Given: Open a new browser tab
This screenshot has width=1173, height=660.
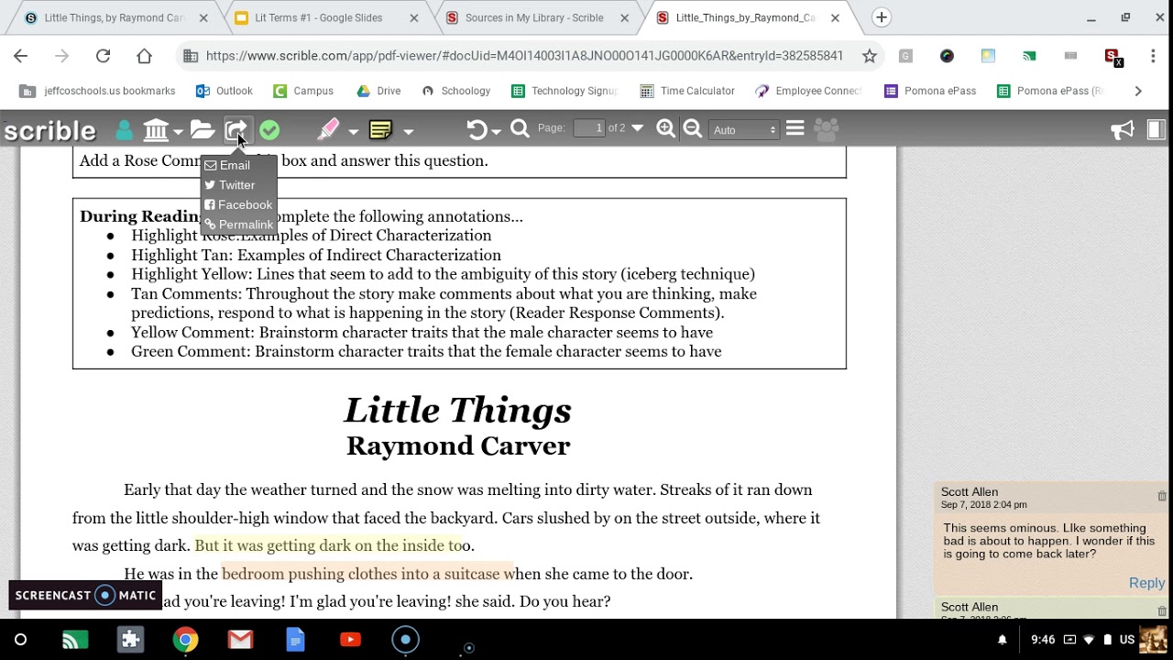Looking at the screenshot, I should pos(881,17).
